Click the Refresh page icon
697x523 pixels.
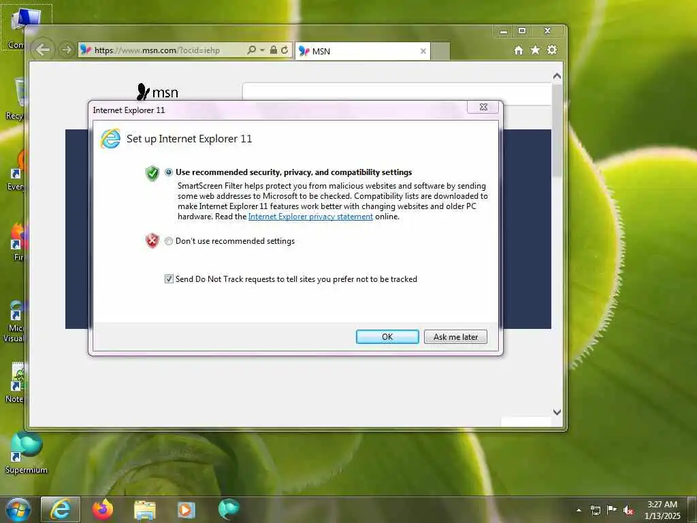pos(285,50)
